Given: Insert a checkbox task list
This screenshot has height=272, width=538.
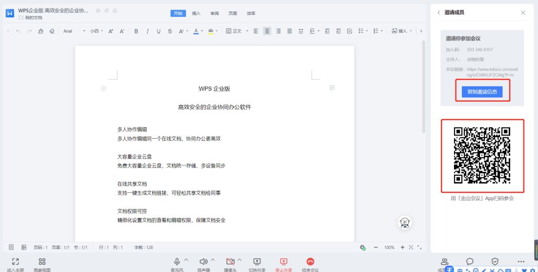Looking at the screenshot, I should click(x=349, y=31).
